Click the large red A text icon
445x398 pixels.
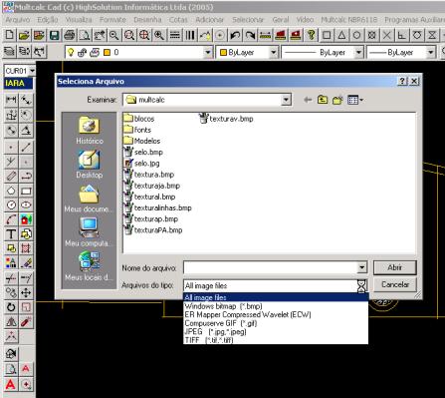(x=11, y=385)
